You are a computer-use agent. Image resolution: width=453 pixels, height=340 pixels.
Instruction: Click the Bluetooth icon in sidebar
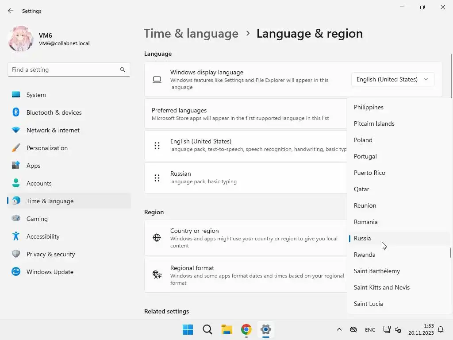pyautogui.click(x=16, y=112)
